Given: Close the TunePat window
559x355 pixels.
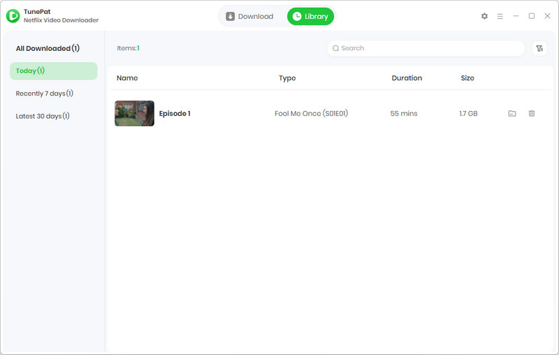Looking at the screenshot, I should coord(547,16).
